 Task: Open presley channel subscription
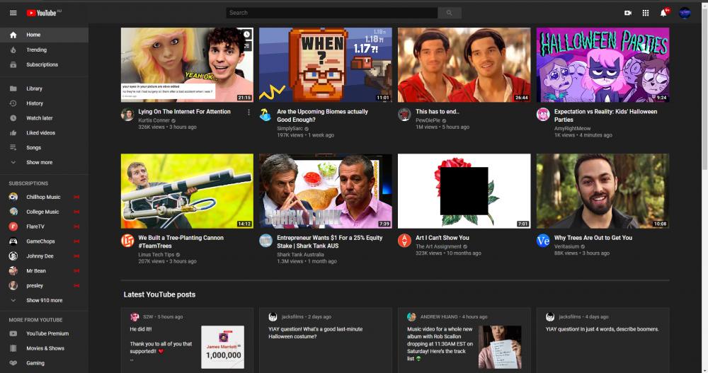(x=44, y=285)
